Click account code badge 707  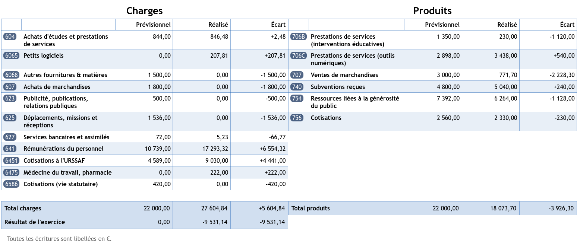point(297,75)
